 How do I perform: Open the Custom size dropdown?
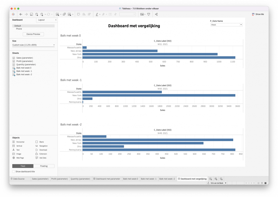(x=54, y=45)
